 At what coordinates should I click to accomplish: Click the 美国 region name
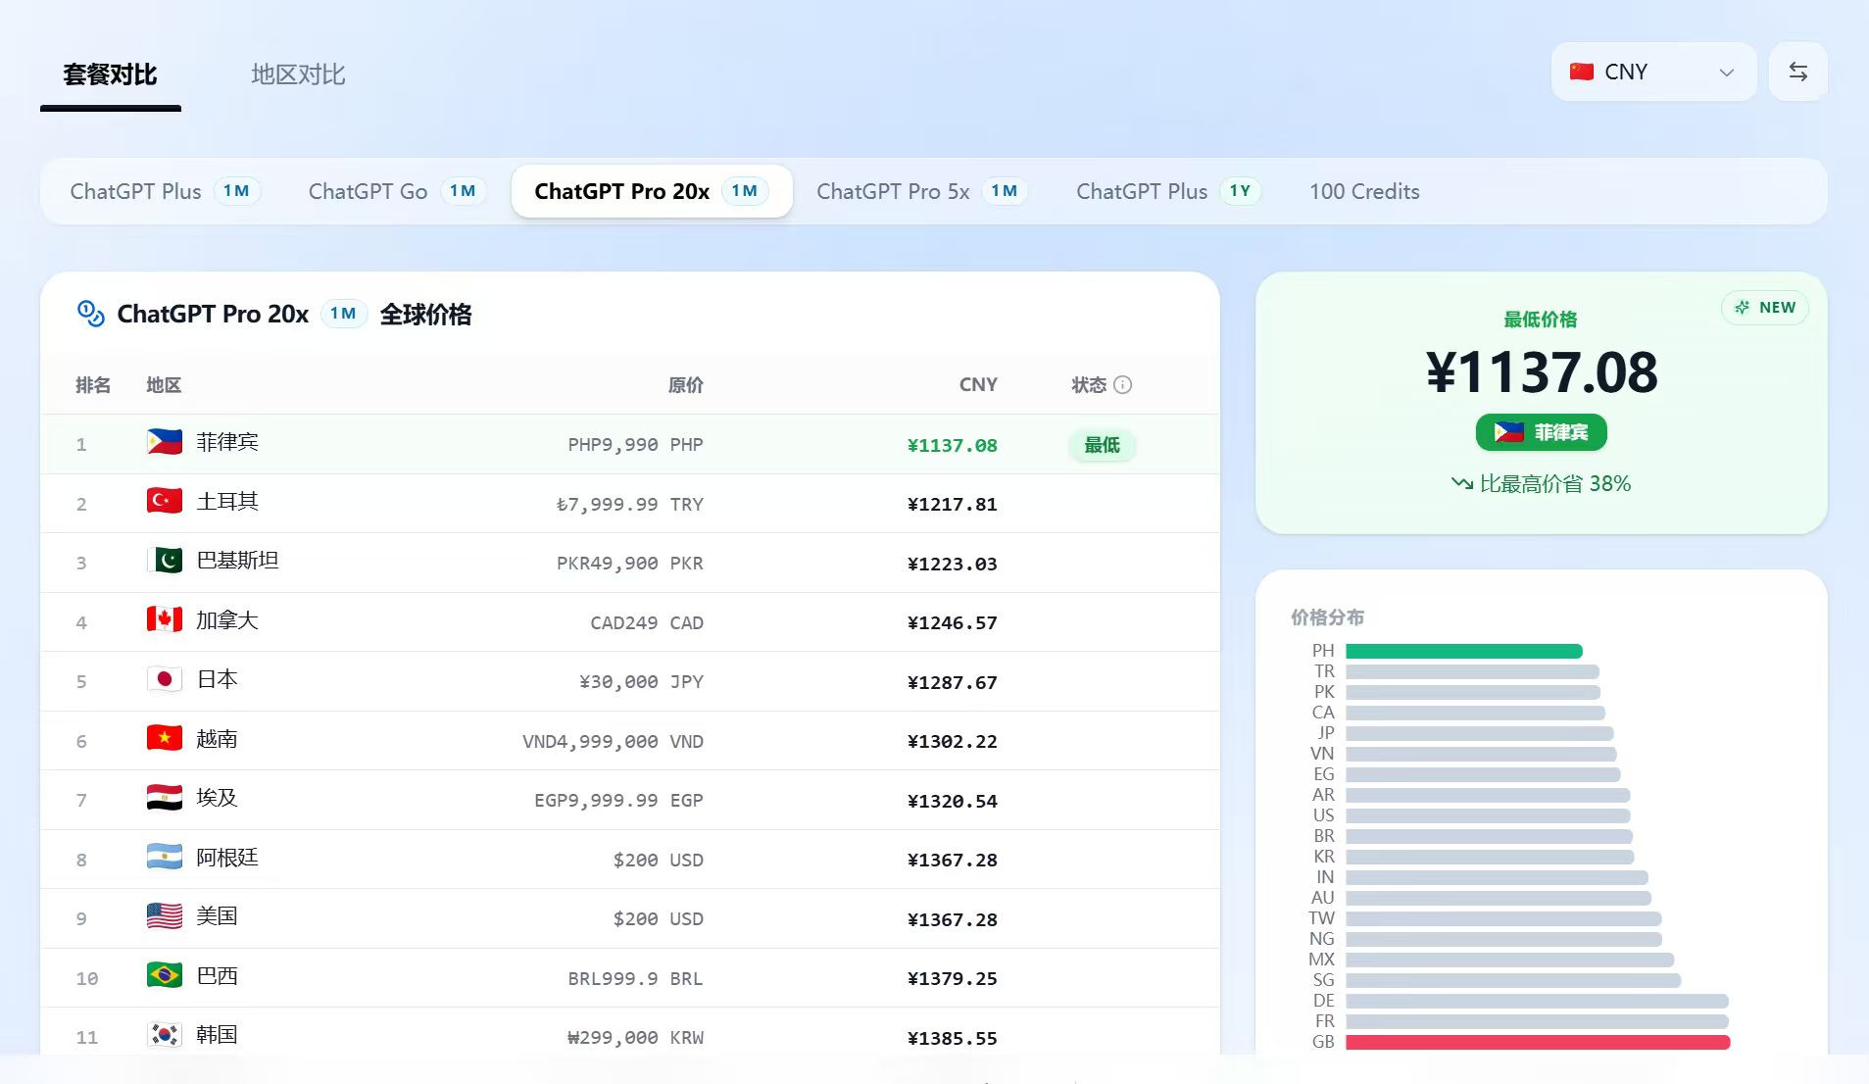point(217,916)
